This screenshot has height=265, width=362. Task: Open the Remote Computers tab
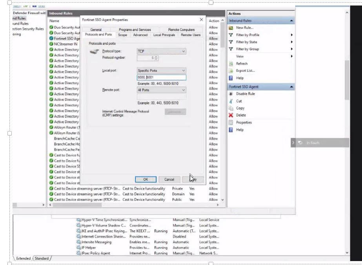pyautogui.click(x=181, y=29)
